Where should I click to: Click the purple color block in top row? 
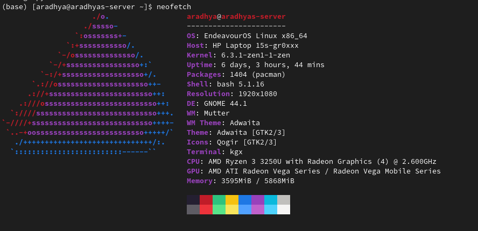258,200
